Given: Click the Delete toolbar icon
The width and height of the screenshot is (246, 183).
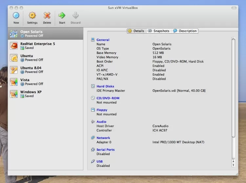Looking at the screenshot, I should point(47,15).
